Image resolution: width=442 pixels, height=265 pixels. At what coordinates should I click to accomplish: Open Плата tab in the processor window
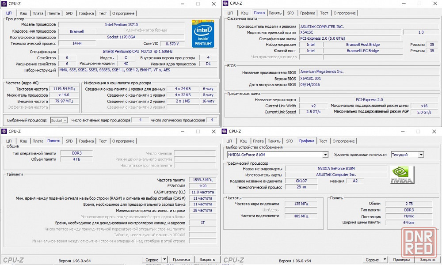pyautogui.click(x=38, y=13)
